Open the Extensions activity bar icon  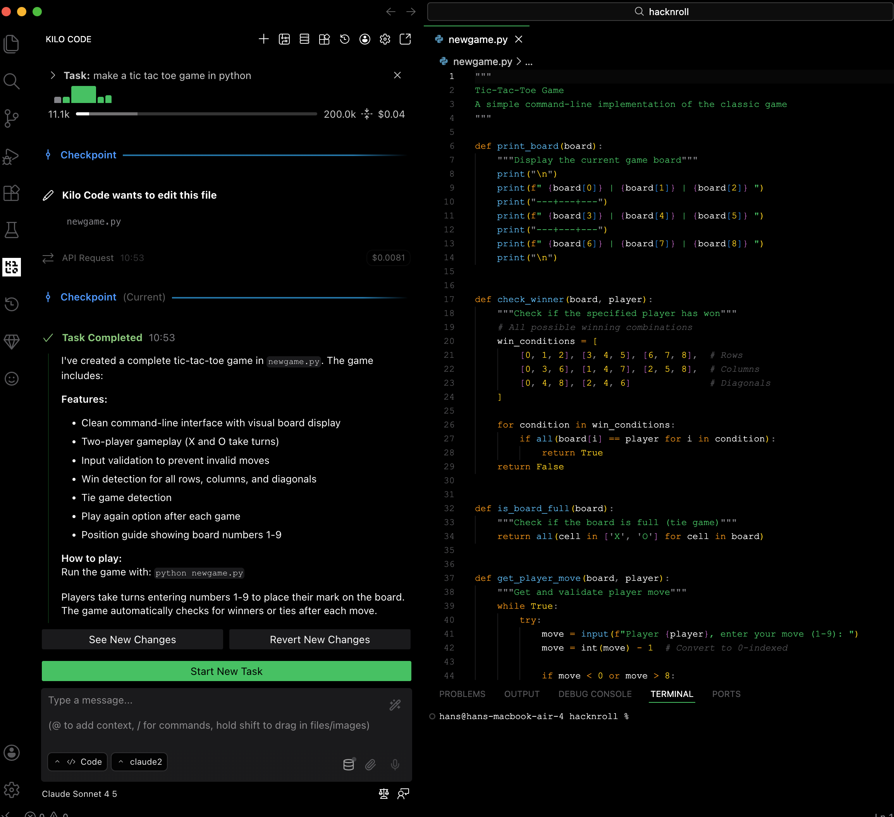click(x=12, y=193)
